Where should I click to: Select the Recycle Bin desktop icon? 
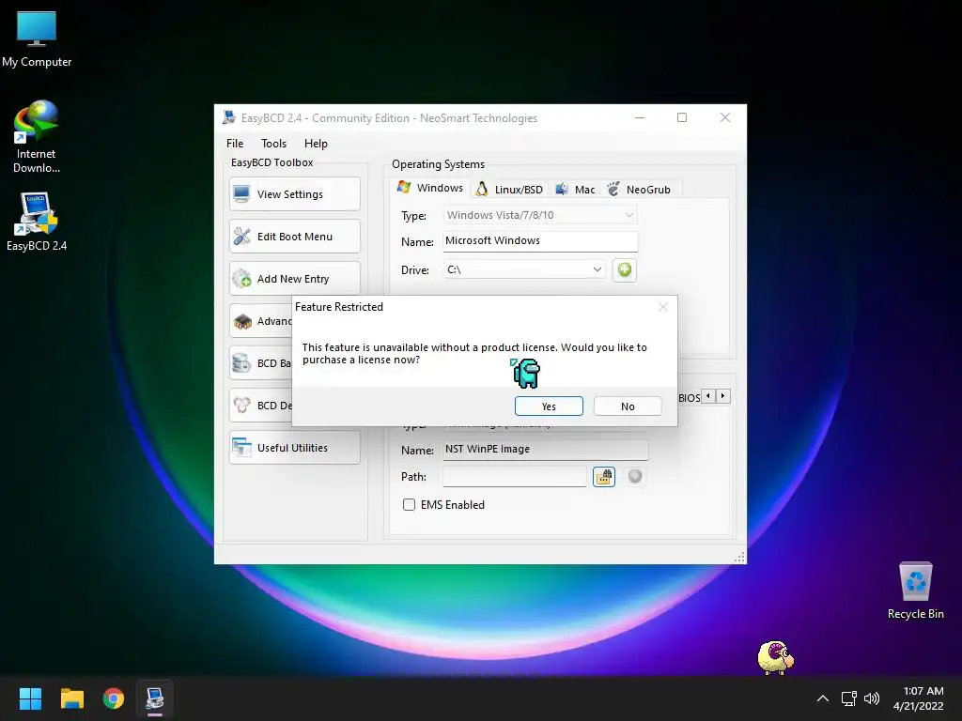[915, 591]
